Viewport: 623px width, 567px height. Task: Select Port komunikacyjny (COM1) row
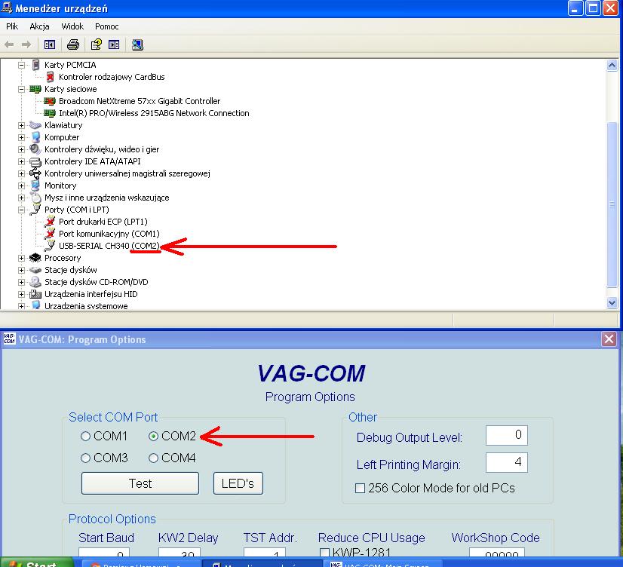click(109, 234)
